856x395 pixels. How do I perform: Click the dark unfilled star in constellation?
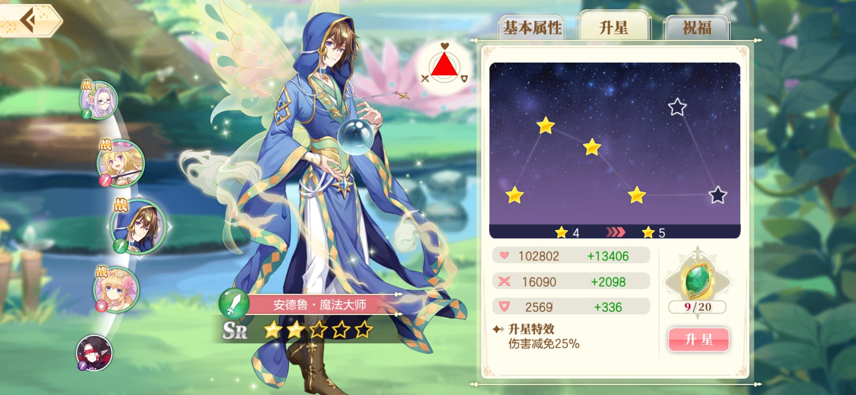click(x=717, y=195)
